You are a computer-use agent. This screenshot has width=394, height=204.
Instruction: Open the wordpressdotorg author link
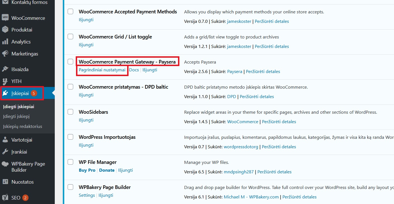click(241, 147)
